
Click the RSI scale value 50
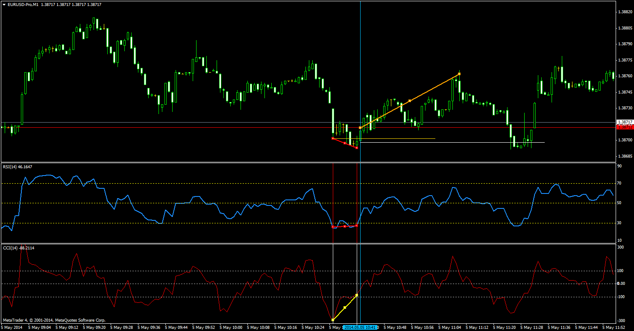[619, 203]
